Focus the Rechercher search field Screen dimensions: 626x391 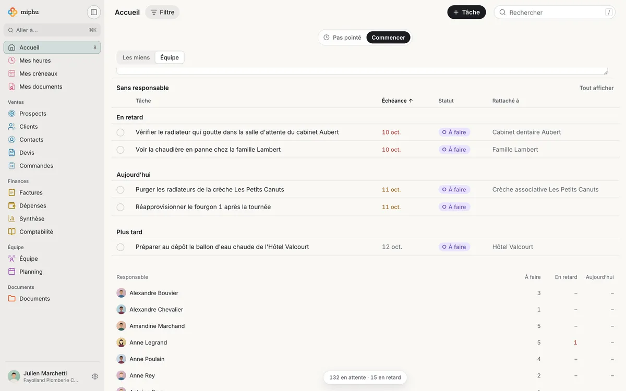pyautogui.click(x=555, y=12)
